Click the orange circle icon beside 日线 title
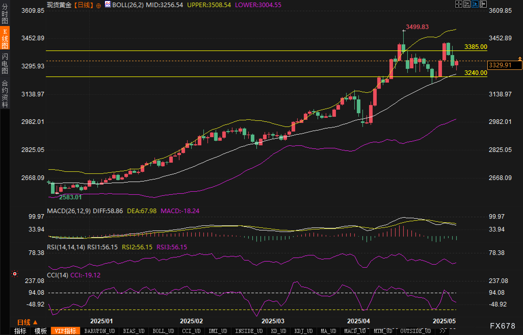 point(98,6)
